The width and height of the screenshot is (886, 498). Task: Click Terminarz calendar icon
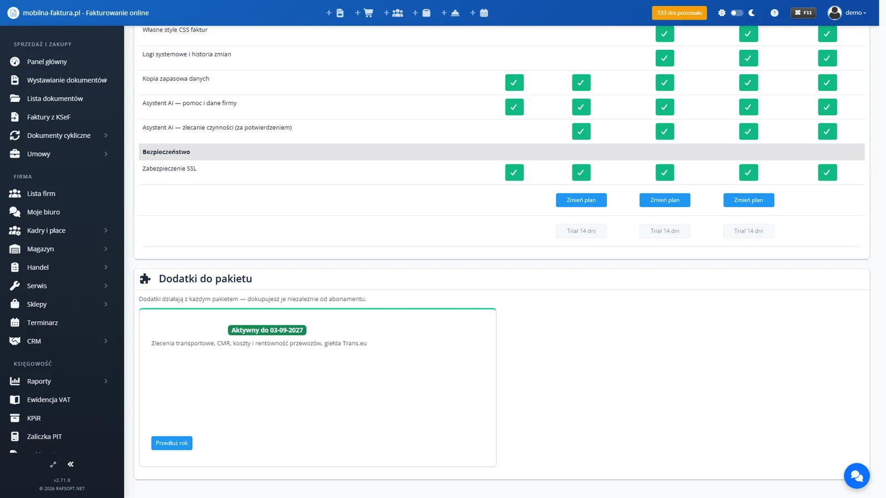click(x=15, y=323)
